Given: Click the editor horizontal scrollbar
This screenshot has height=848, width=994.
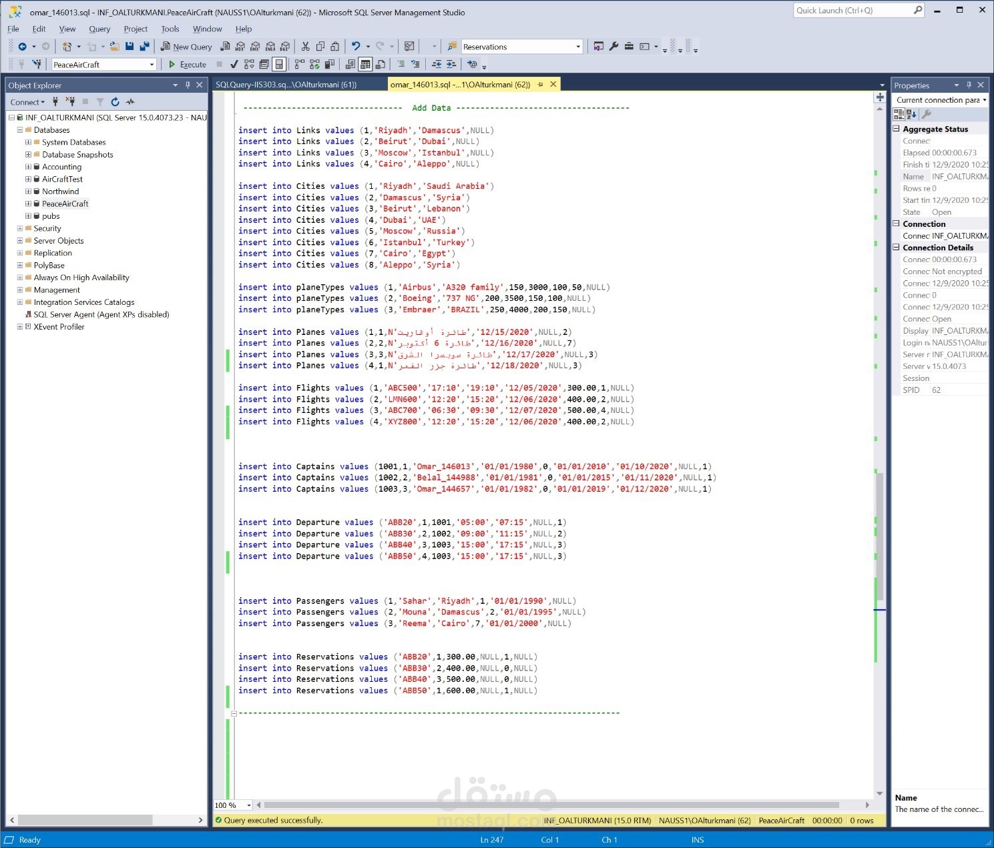Looking at the screenshot, I should (x=551, y=805).
